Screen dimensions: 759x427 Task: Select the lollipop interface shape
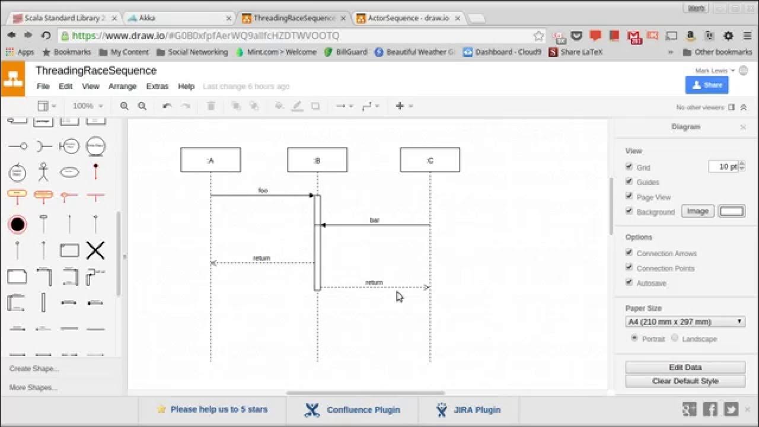[17, 146]
